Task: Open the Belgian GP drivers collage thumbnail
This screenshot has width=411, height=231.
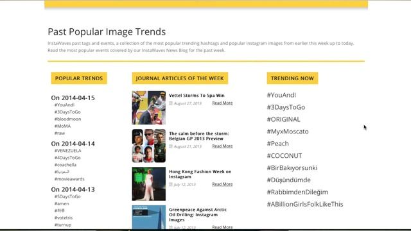Action: pyautogui.click(x=149, y=146)
